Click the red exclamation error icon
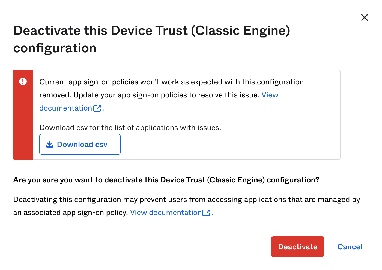This screenshot has height=270, width=382. pyautogui.click(x=23, y=81)
